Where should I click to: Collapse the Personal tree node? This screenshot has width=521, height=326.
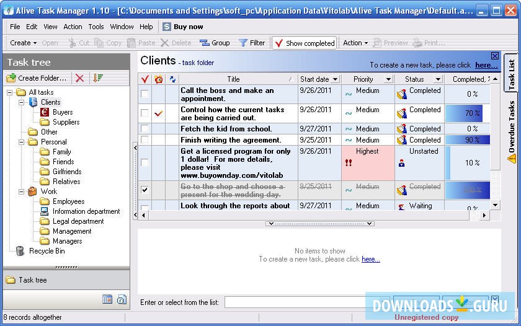[x=22, y=142]
